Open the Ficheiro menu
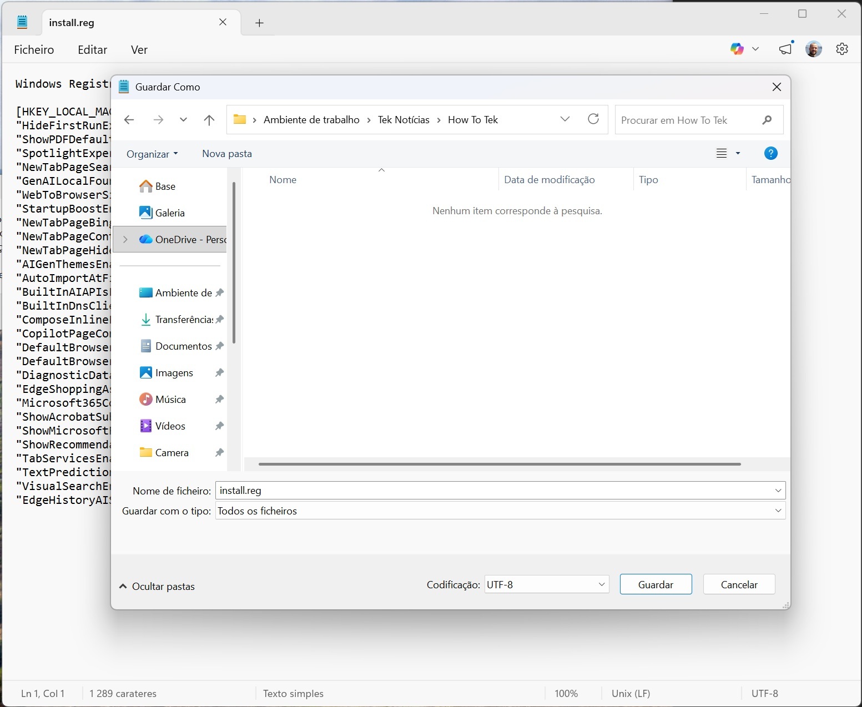Screen dimensions: 862x707 [x=34, y=50]
